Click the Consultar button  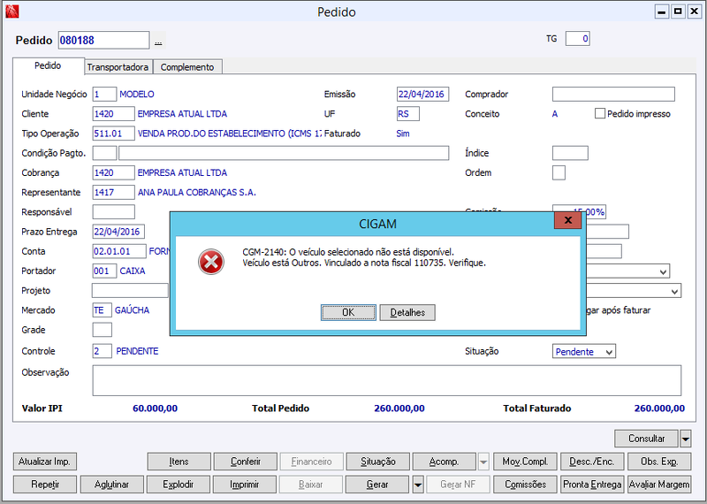pyautogui.click(x=646, y=438)
